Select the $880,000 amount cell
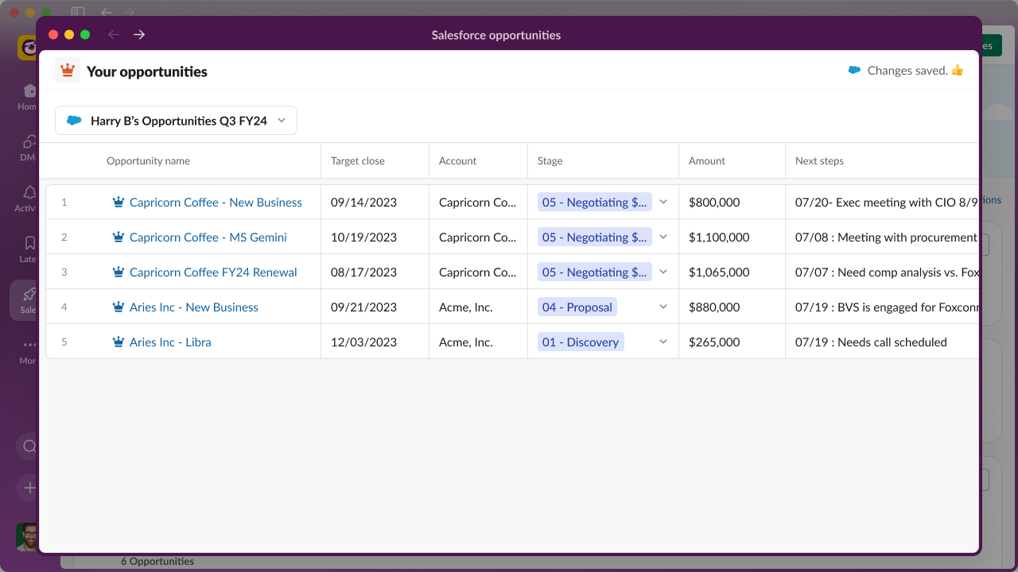The width and height of the screenshot is (1018, 572). point(732,307)
